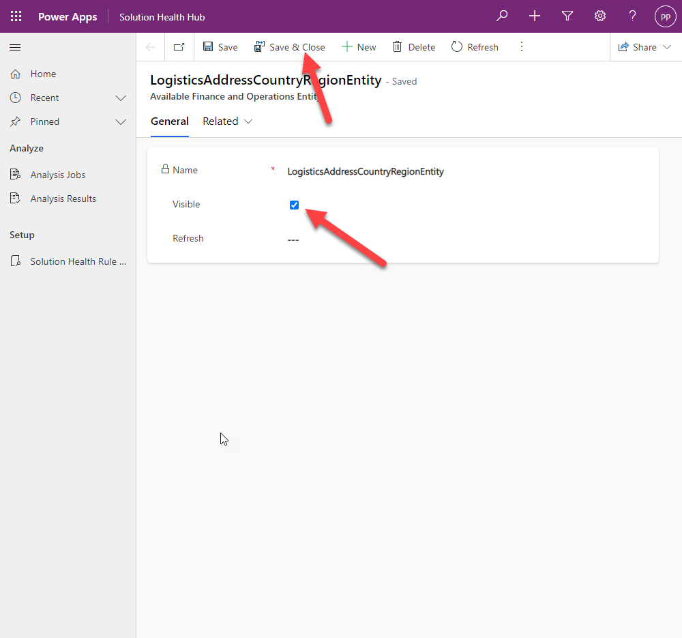The height and width of the screenshot is (638, 682).
Task: Open the settings gear icon
Action: click(x=599, y=16)
